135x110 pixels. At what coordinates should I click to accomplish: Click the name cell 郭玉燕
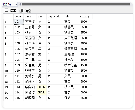(30, 38)
